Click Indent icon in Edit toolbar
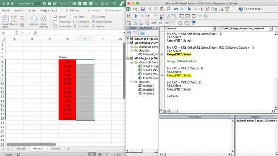Viewport: 278px width, 156px height. pos(160,23)
